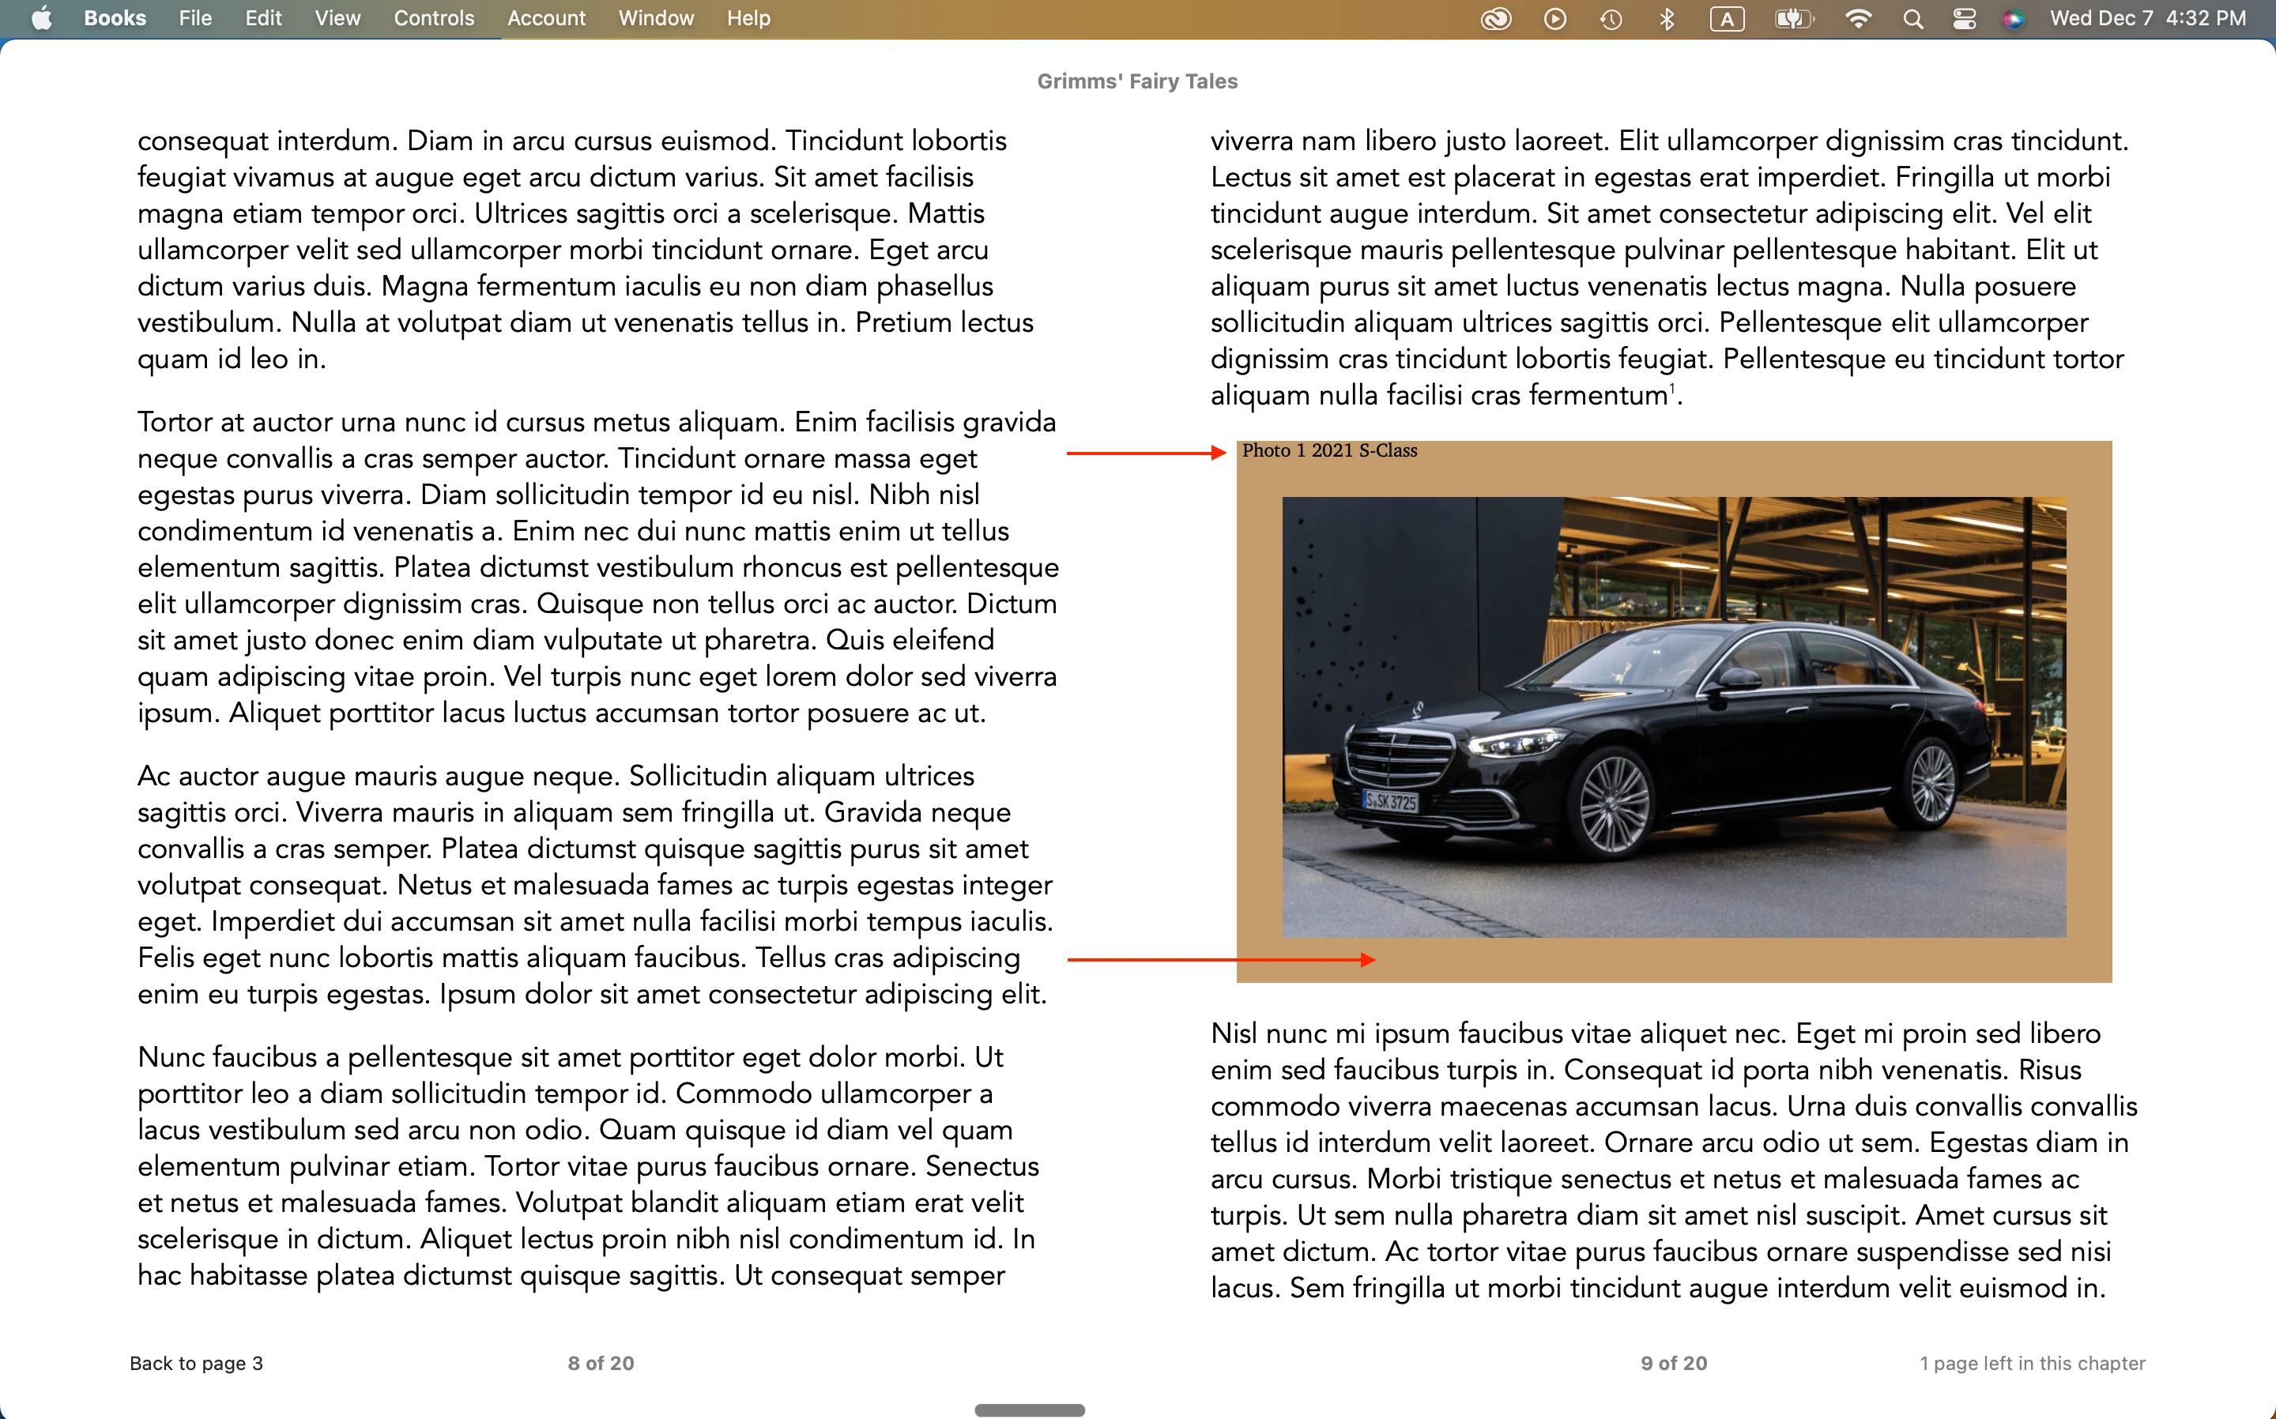
Task: Open the Apple menu
Action: (x=41, y=19)
